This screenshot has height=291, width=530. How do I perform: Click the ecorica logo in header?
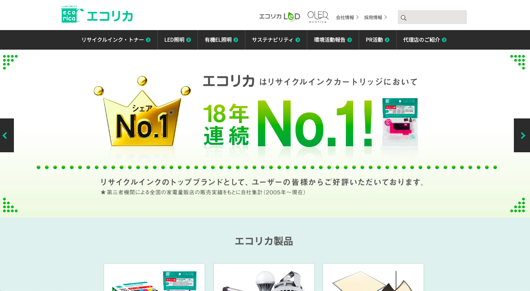(x=97, y=15)
